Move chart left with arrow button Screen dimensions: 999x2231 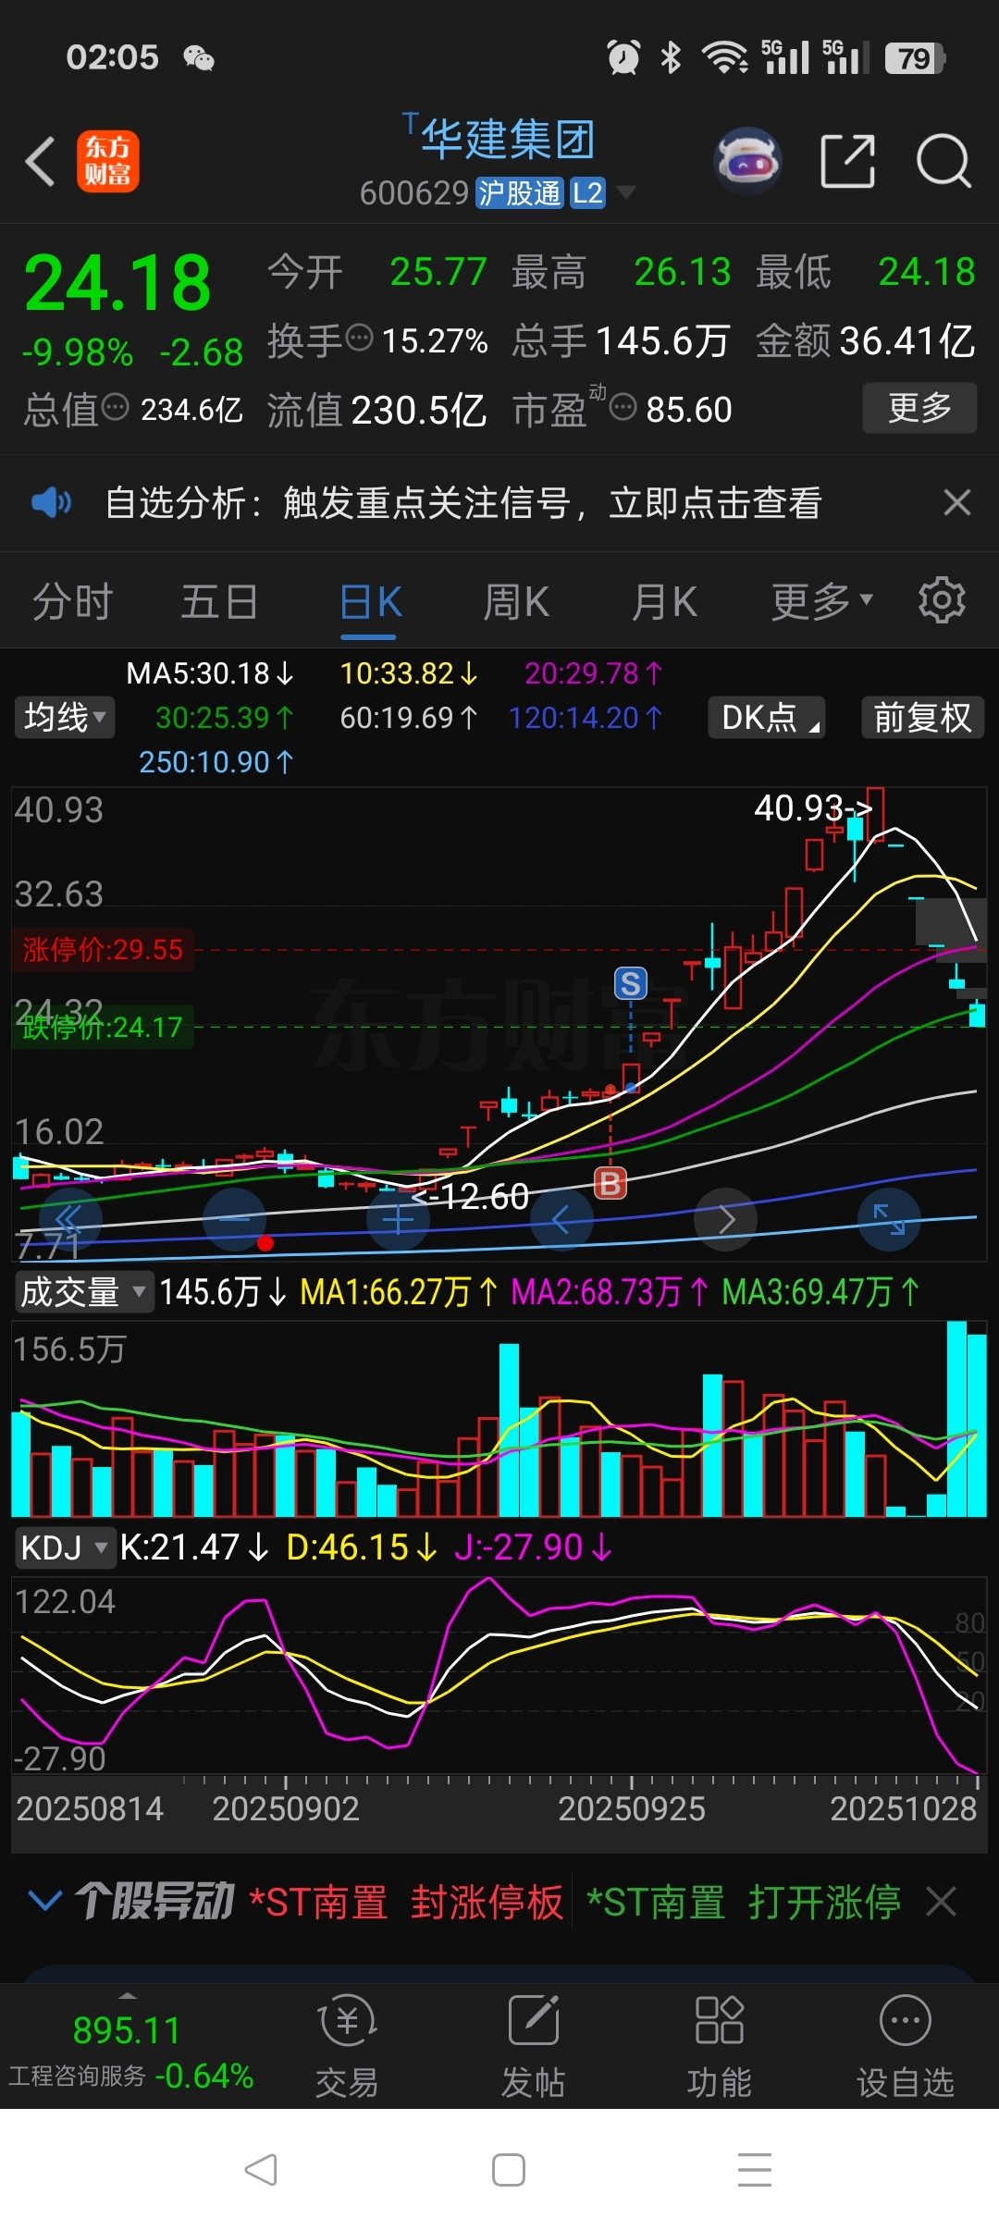[x=561, y=1219]
